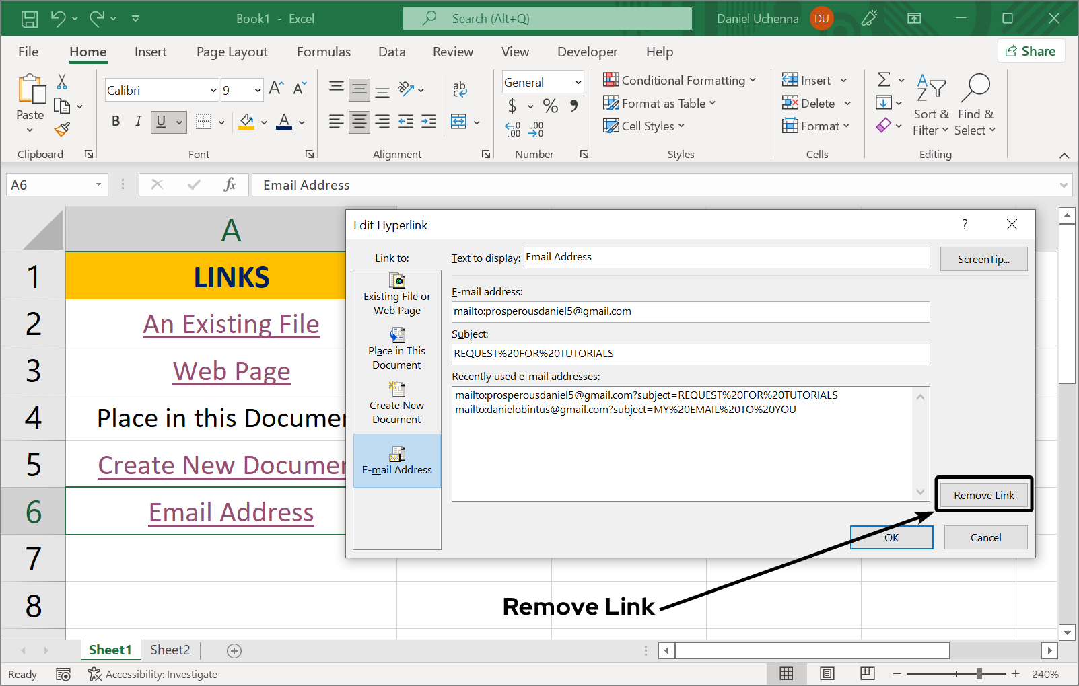Image resolution: width=1079 pixels, height=686 pixels.
Task: Toggle Bold formatting
Action: [116, 122]
